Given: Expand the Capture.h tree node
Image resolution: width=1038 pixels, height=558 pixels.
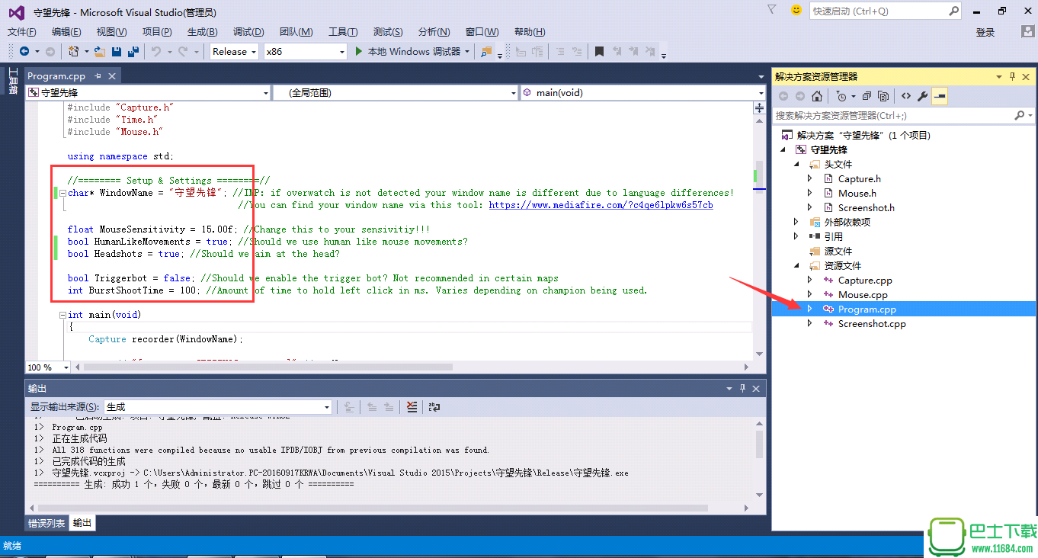Looking at the screenshot, I should point(810,178).
